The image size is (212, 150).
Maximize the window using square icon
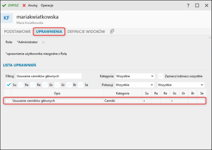pyautogui.click(x=197, y=5)
